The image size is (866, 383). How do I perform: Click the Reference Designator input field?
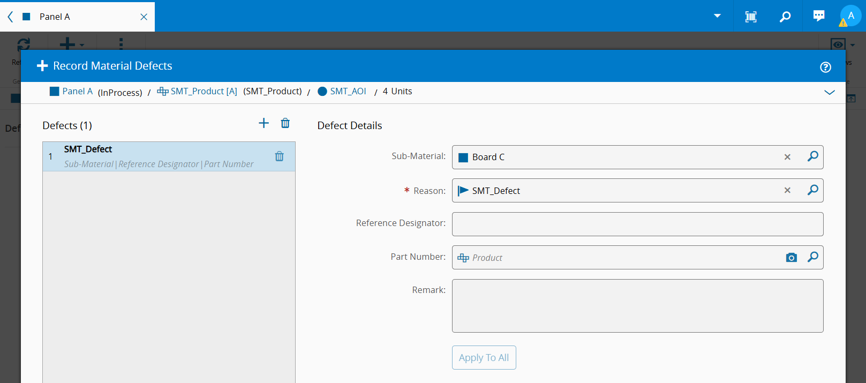point(637,224)
